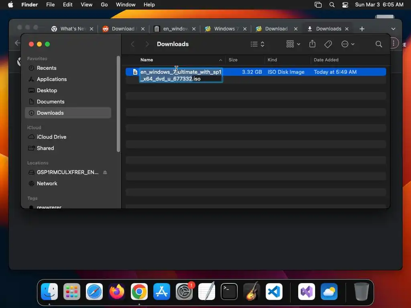This screenshot has height=308, width=411.
Task: Open the App Store from the Dock
Action: pos(162,292)
